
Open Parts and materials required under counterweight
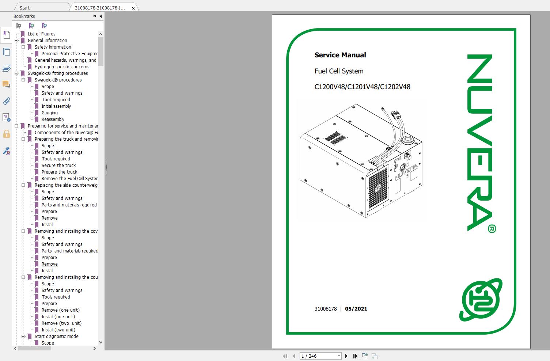69,205
